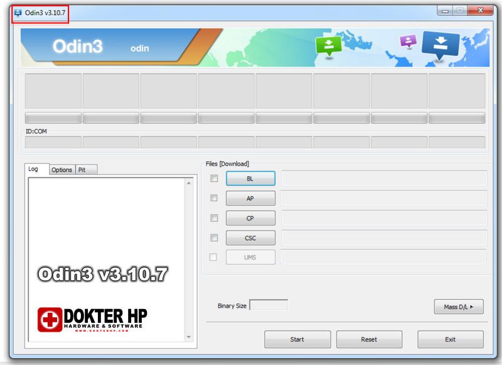
Task: Open the CP file browser button
Action: tap(250, 218)
